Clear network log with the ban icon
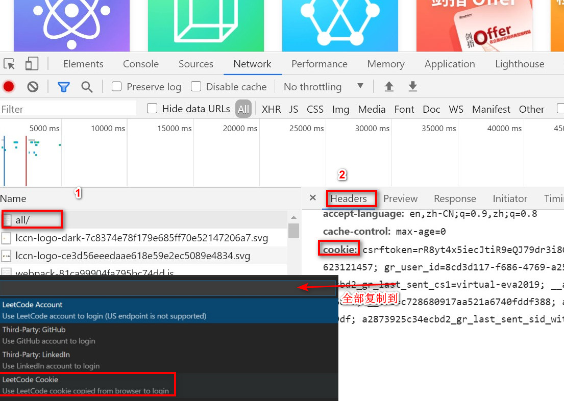 pos(33,87)
